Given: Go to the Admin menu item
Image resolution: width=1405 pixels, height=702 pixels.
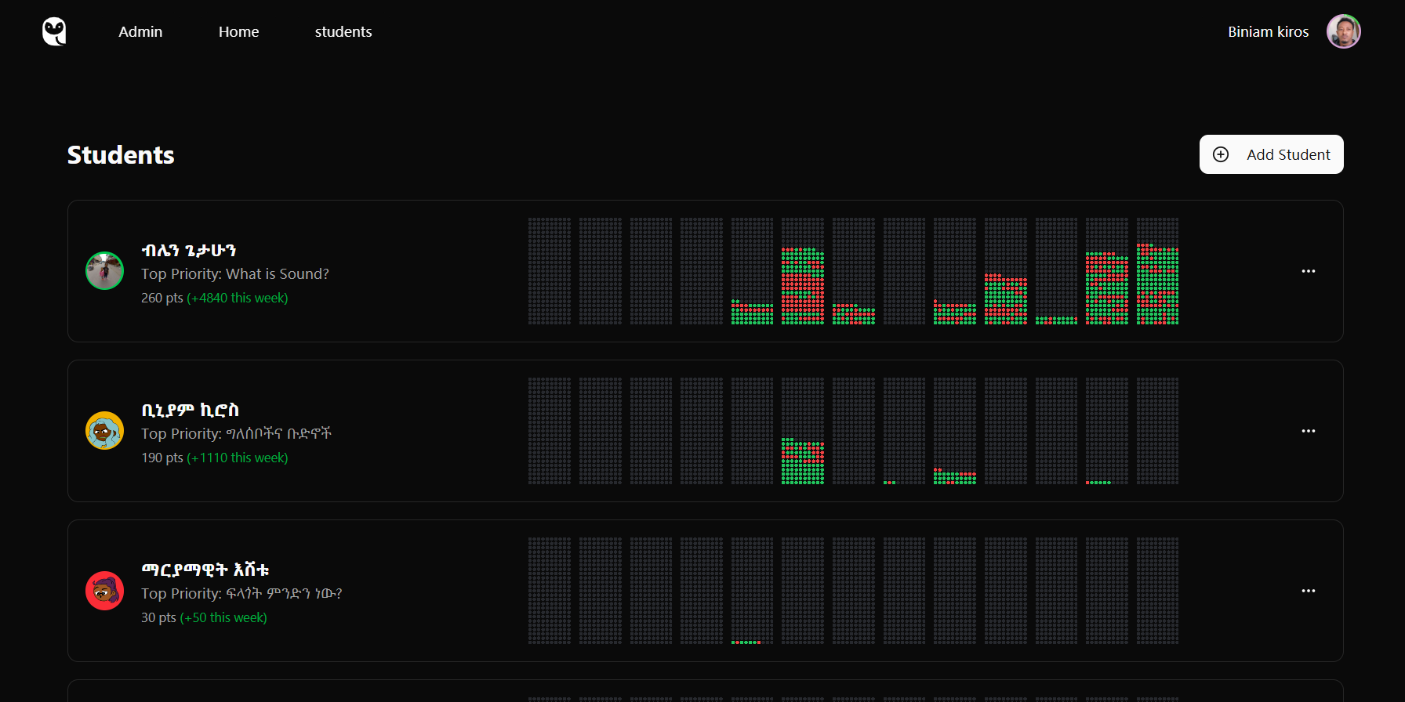Looking at the screenshot, I should pos(140,32).
